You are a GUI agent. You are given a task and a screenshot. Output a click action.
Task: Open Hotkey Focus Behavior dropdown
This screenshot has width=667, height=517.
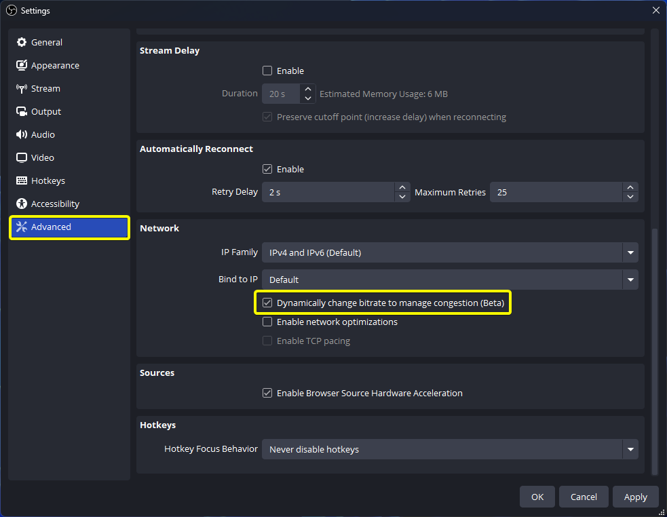point(450,449)
